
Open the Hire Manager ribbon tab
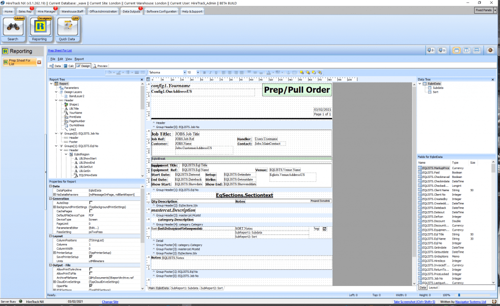(x=46, y=11)
